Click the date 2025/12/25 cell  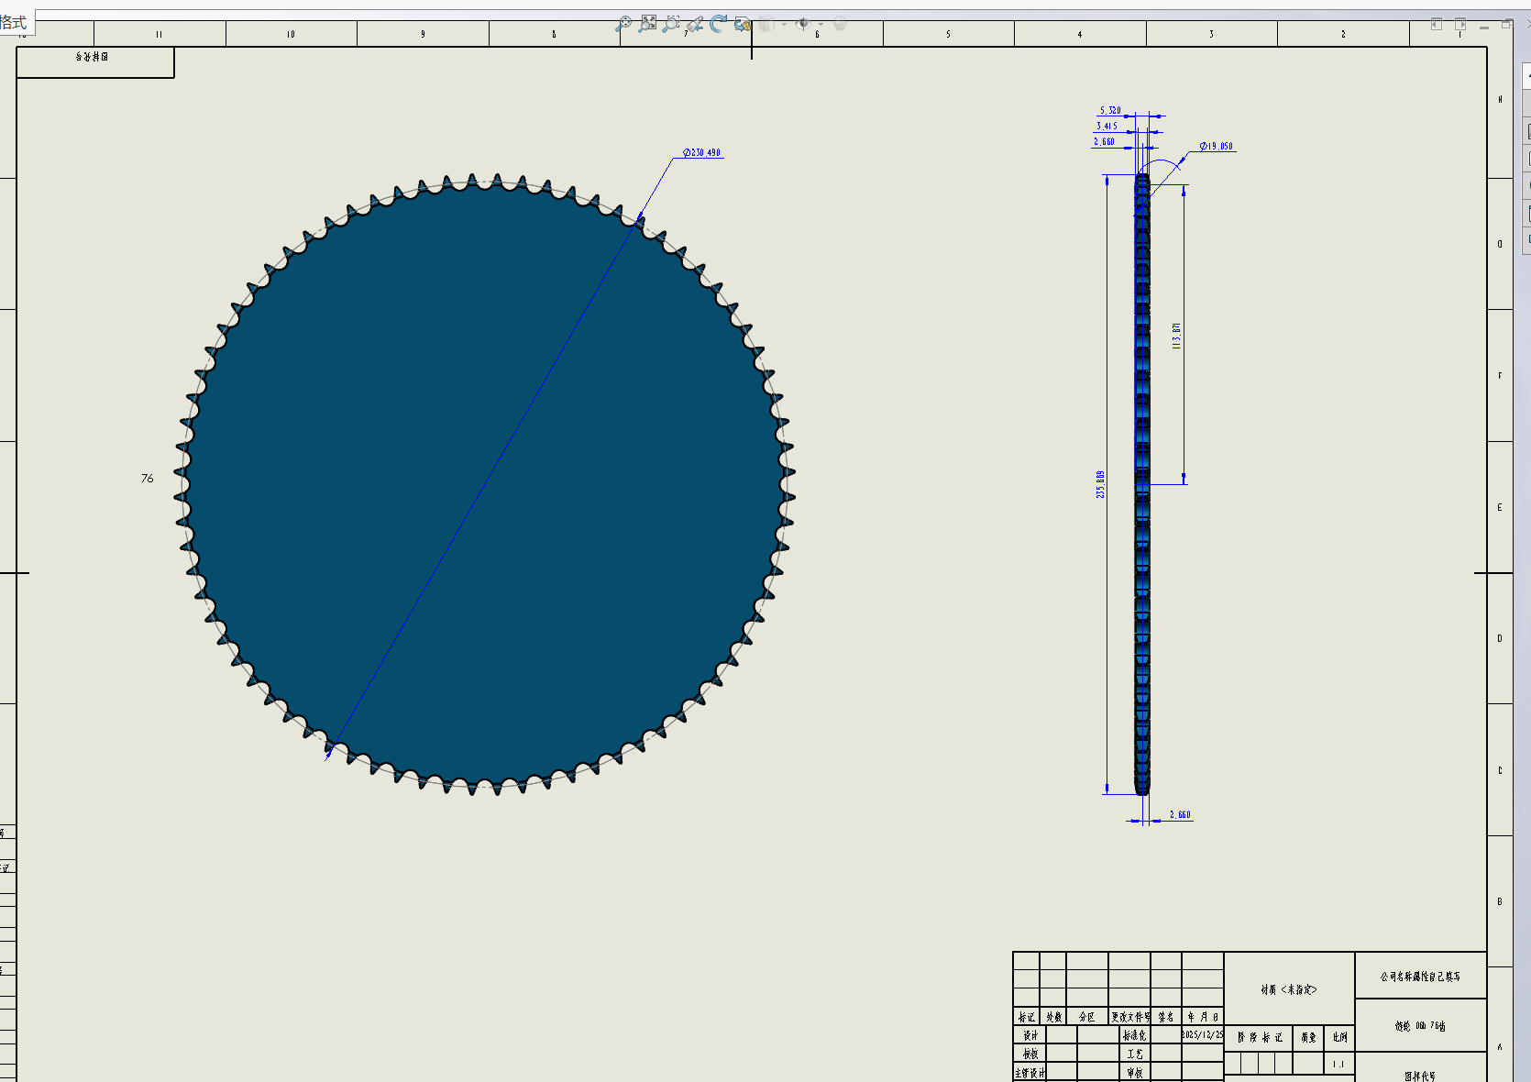pyautogui.click(x=1203, y=1034)
